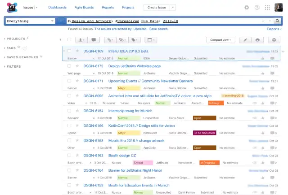The height and width of the screenshot is (195, 288).
Task: Click Critical priority on DSGN-6163
Action: point(143,163)
